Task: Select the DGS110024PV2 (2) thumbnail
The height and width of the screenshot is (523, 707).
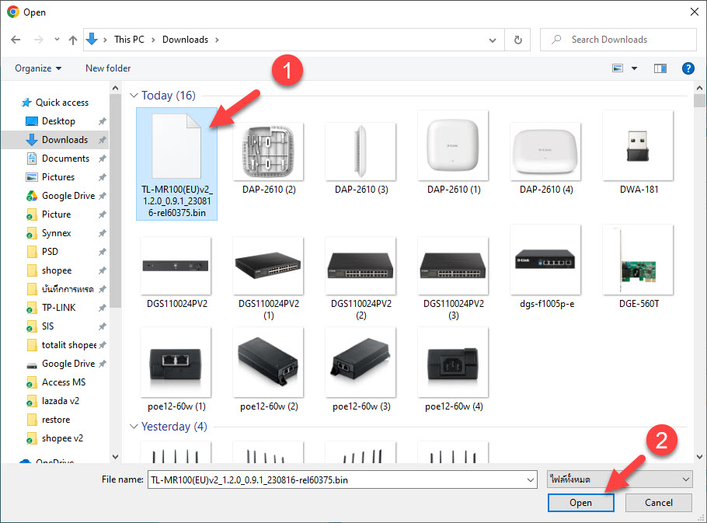Action: pyautogui.click(x=360, y=266)
